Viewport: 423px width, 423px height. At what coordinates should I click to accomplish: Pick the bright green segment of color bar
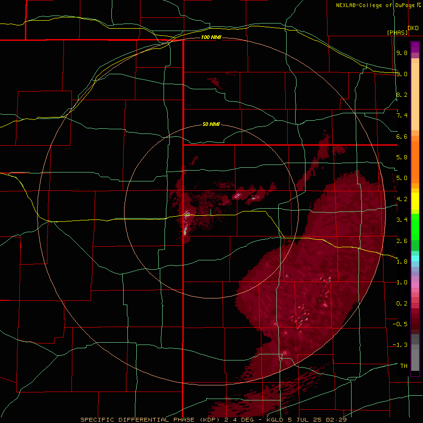coord(415,227)
